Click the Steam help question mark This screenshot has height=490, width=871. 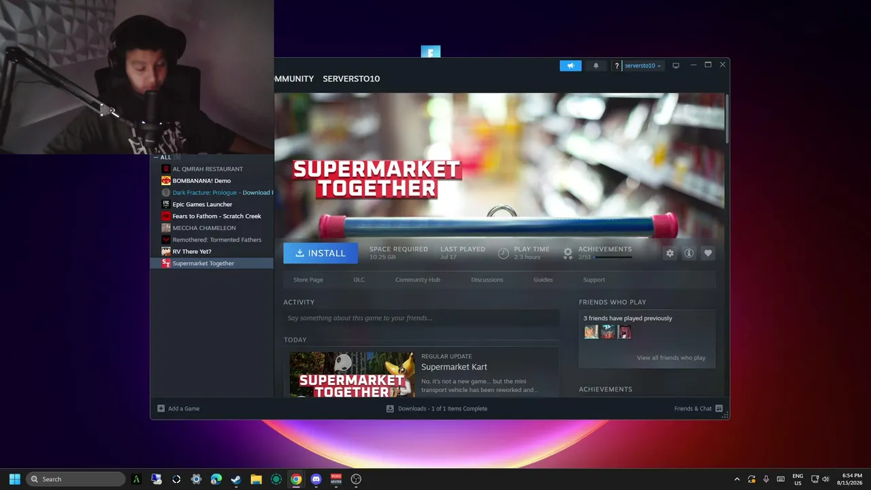[x=617, y=66]
